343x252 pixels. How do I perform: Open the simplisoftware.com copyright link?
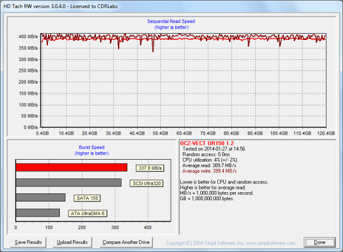[x=231, y=243]
